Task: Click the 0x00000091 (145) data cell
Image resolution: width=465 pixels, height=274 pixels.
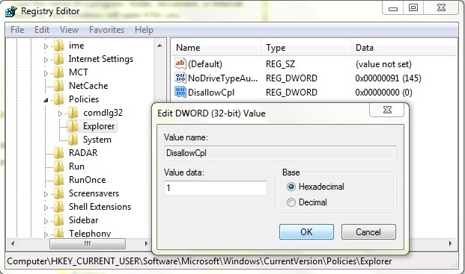Action: (x=388, y=78)
